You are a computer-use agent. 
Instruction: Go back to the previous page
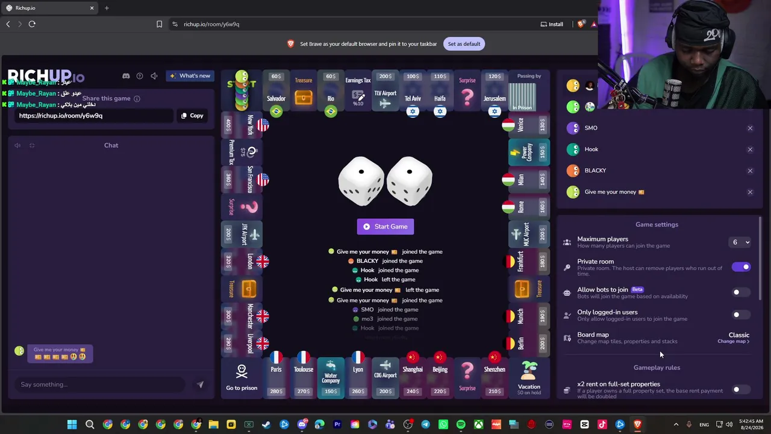tap(8, 24)
